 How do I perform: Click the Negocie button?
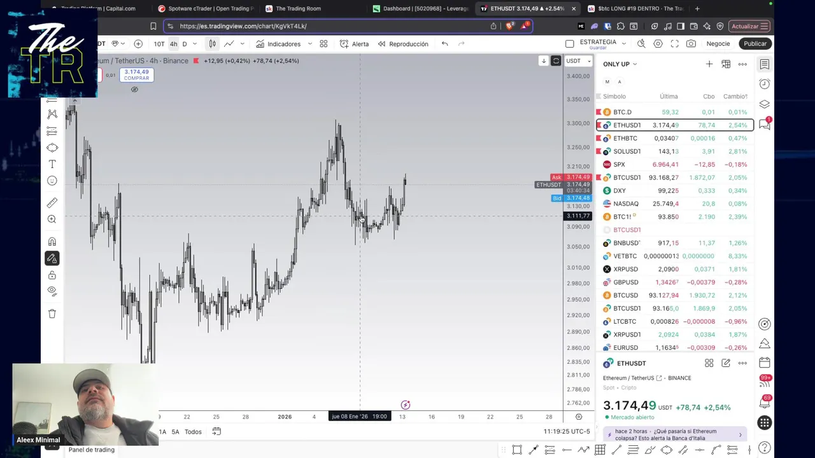tap(718, 44)
